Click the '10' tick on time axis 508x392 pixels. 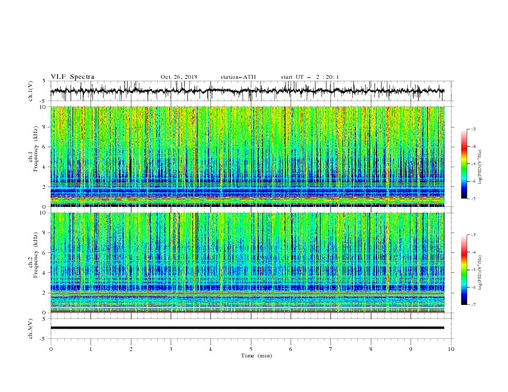tap(451, 349)
